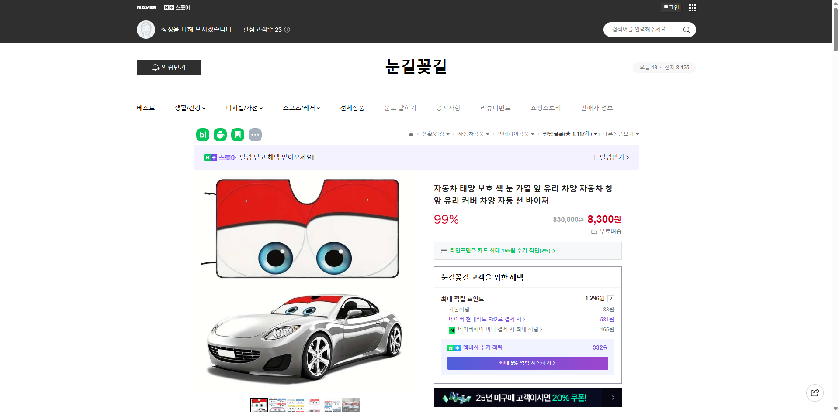Click the question mark beside 최대 적립 포인트
The height and width of the screenshot is (412, 839).
coord(611,299)
